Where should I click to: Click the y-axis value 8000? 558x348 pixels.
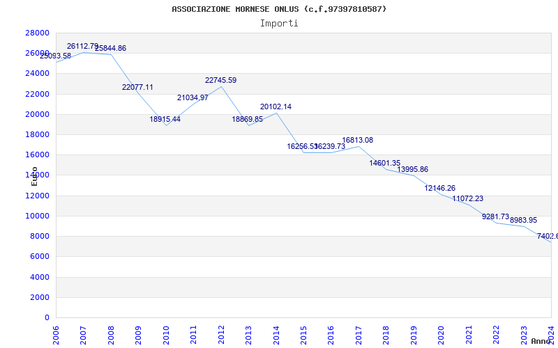(x=40, y=236)
